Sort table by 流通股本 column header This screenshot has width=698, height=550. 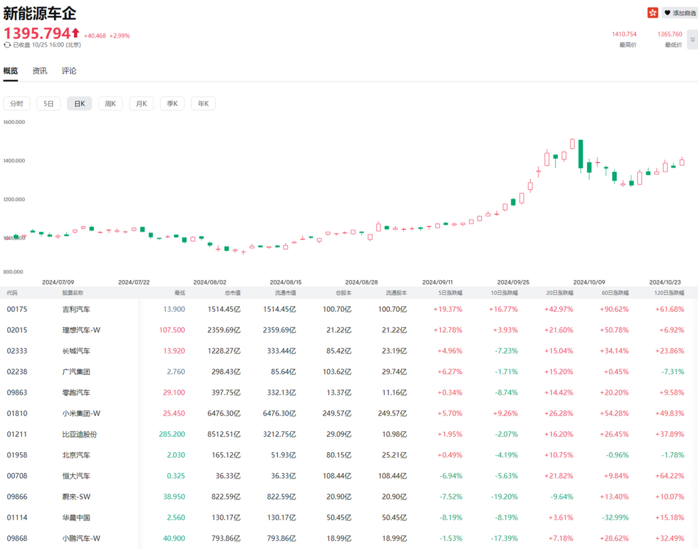pos(396,293)
